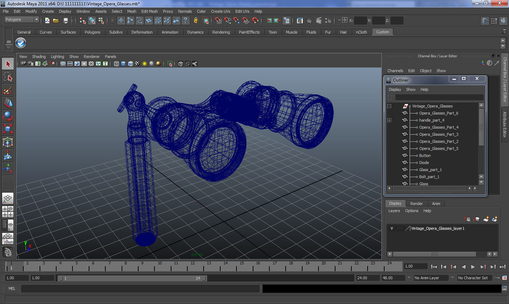Open Outliner Display menu
Viewport: 509px width, 304px height.
(x=395, y=89)
